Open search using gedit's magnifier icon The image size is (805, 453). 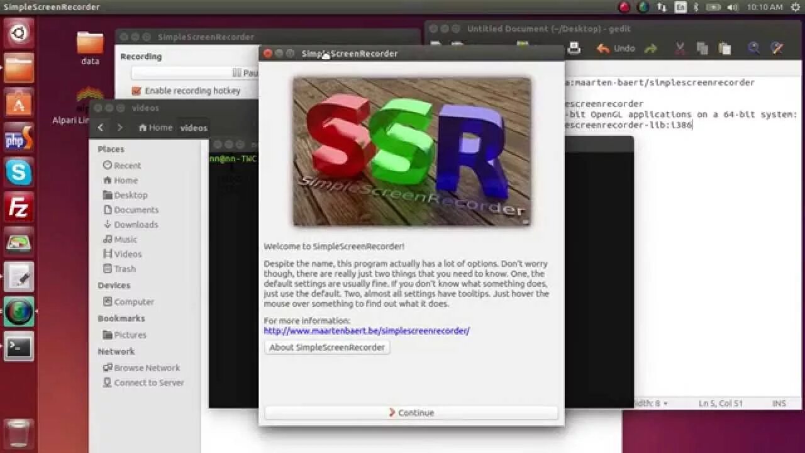coord(752,48)
